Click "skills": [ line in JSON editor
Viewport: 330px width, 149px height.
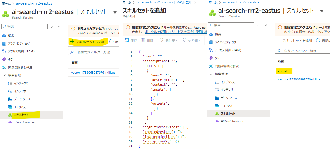pos(153,66)
